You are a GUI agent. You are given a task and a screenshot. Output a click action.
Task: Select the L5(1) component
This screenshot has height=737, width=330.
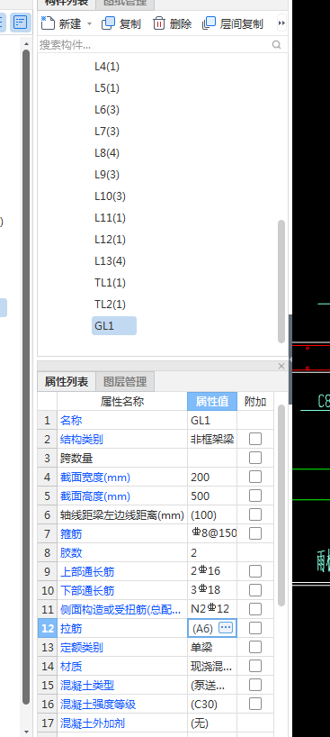[x=107, y=88]
